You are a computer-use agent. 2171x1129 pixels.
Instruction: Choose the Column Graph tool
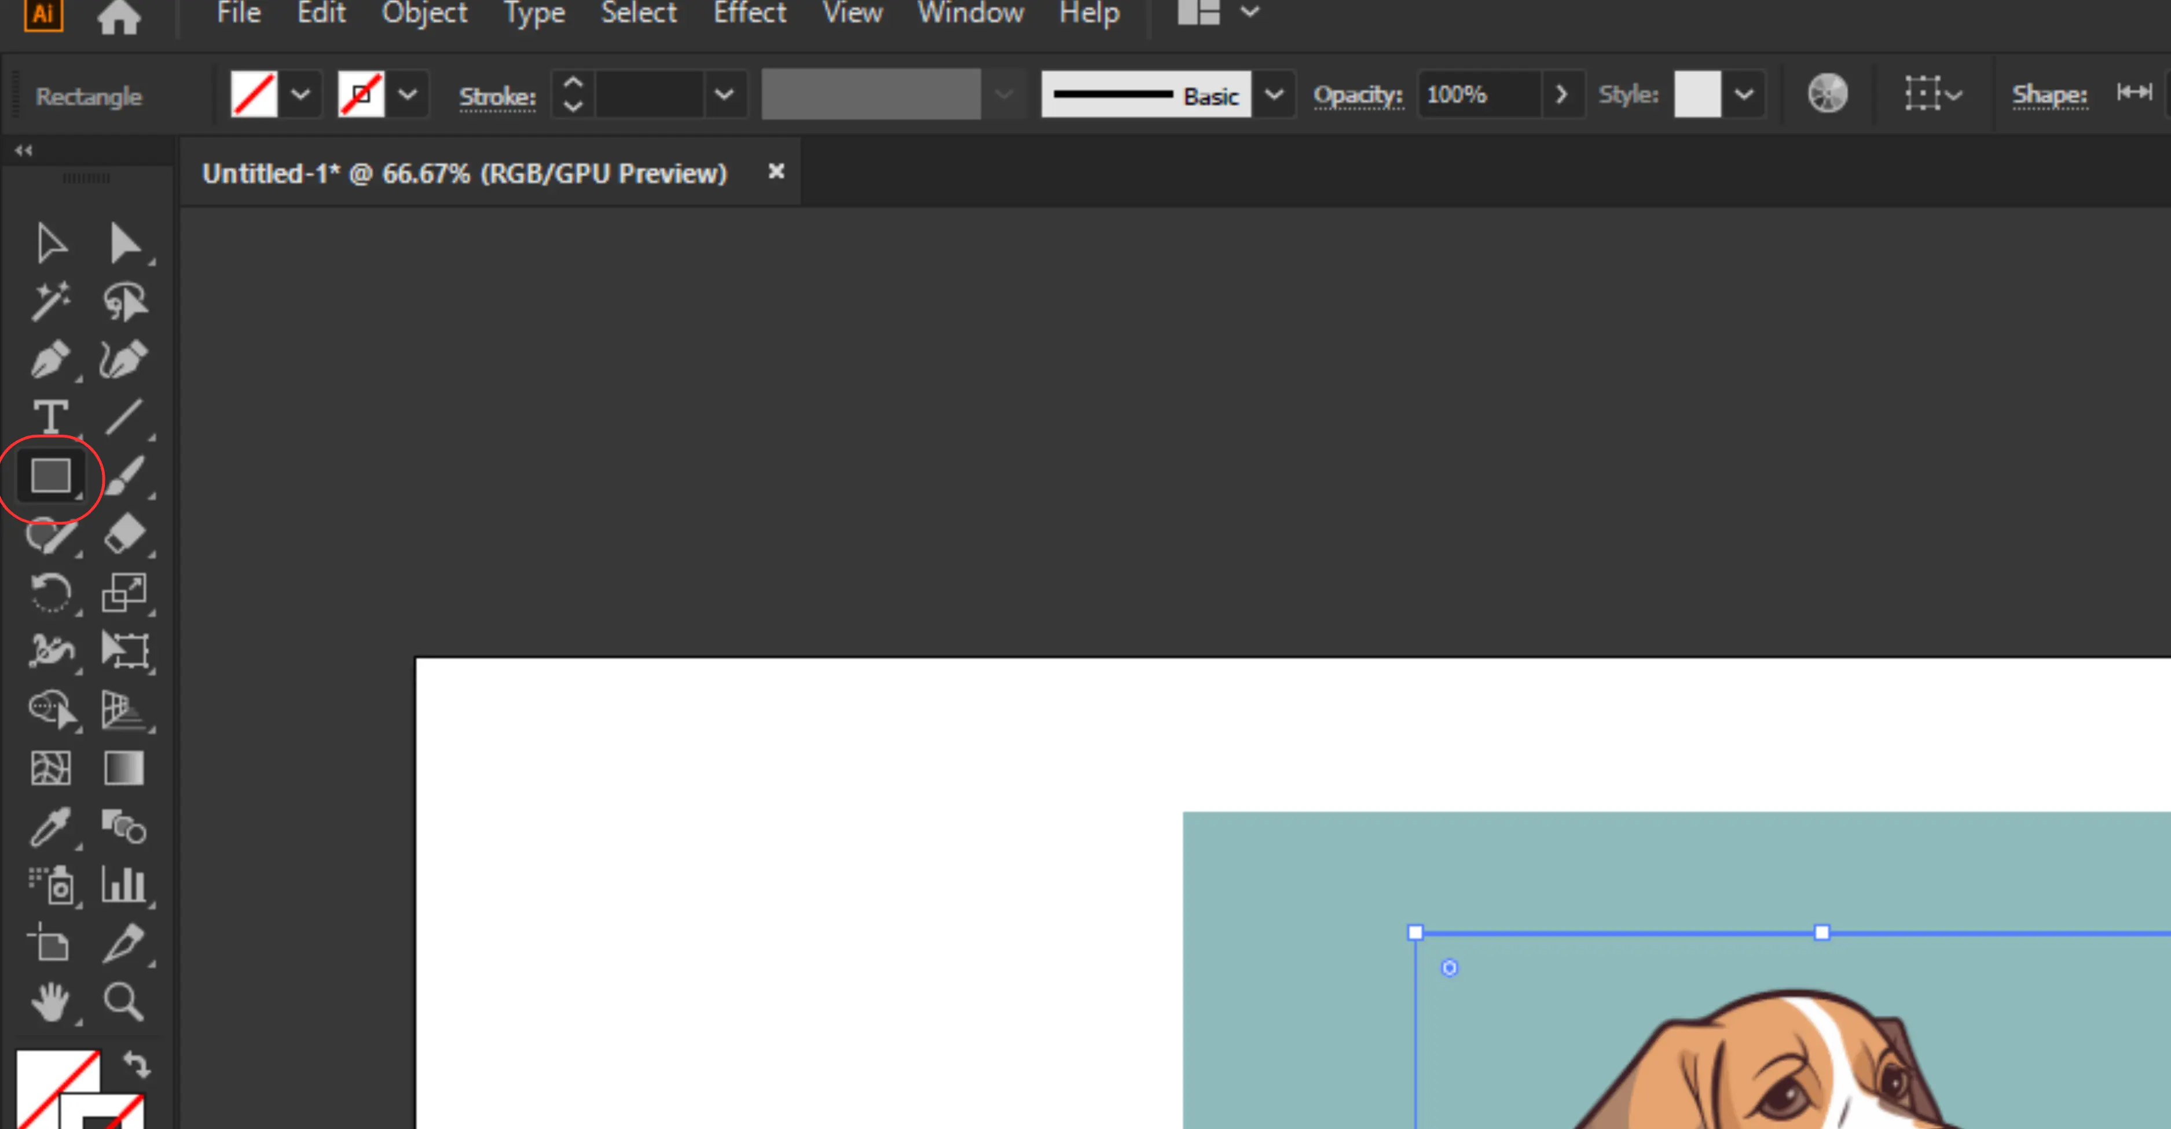coord(124,885)
